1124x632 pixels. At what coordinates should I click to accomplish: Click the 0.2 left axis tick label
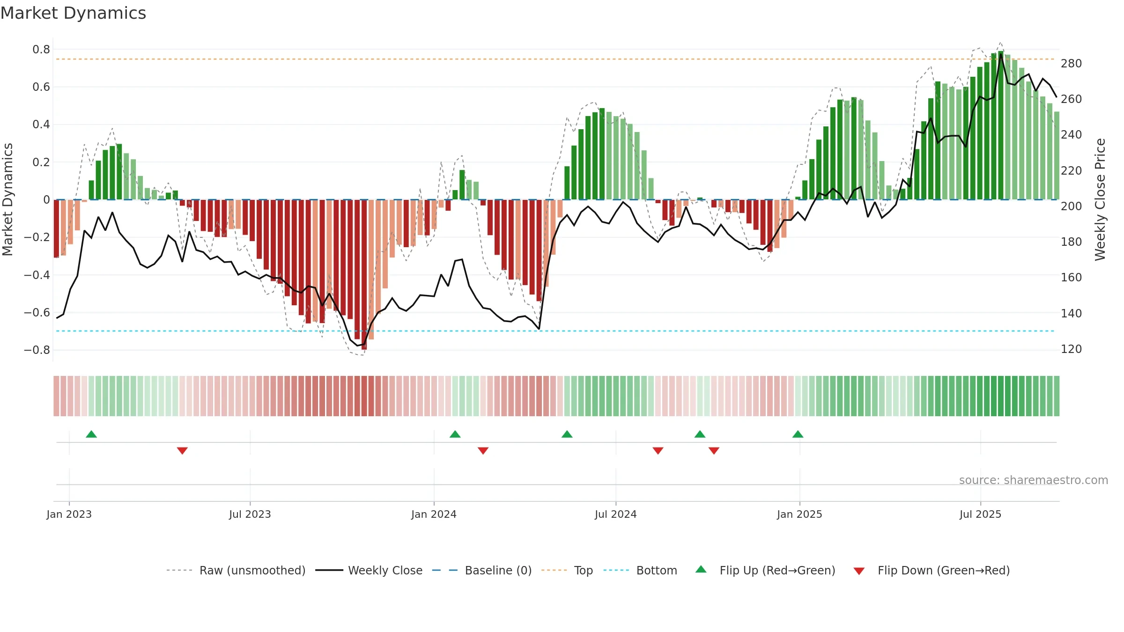41,162
